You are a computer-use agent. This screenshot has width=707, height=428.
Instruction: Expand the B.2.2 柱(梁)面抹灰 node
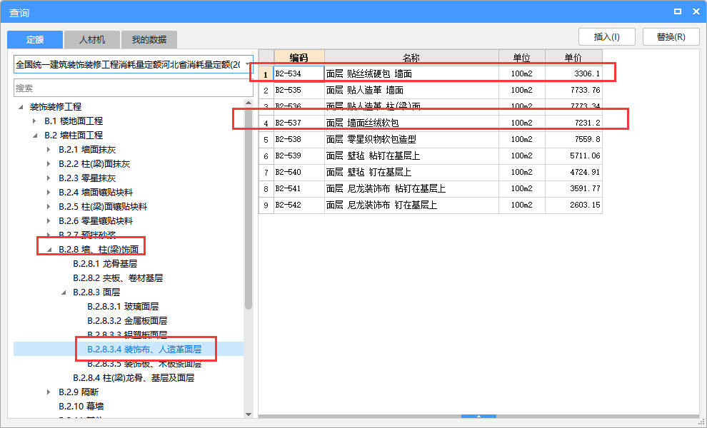point(49,164)
